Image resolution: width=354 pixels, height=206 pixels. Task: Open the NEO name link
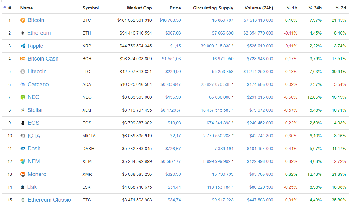[x=34, y=97]
